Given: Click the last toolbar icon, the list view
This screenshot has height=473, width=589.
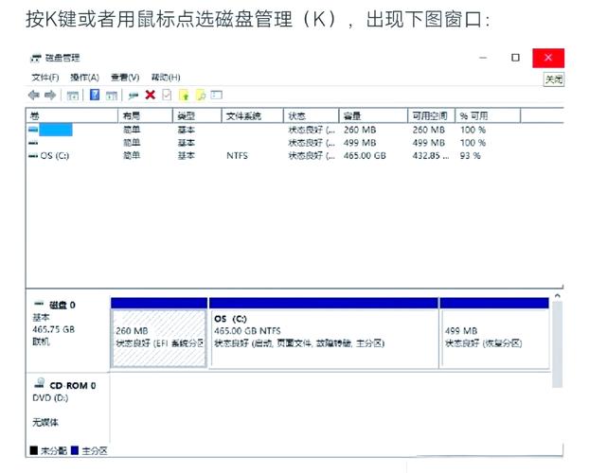Looking at the screenshot, I should 217,95.
